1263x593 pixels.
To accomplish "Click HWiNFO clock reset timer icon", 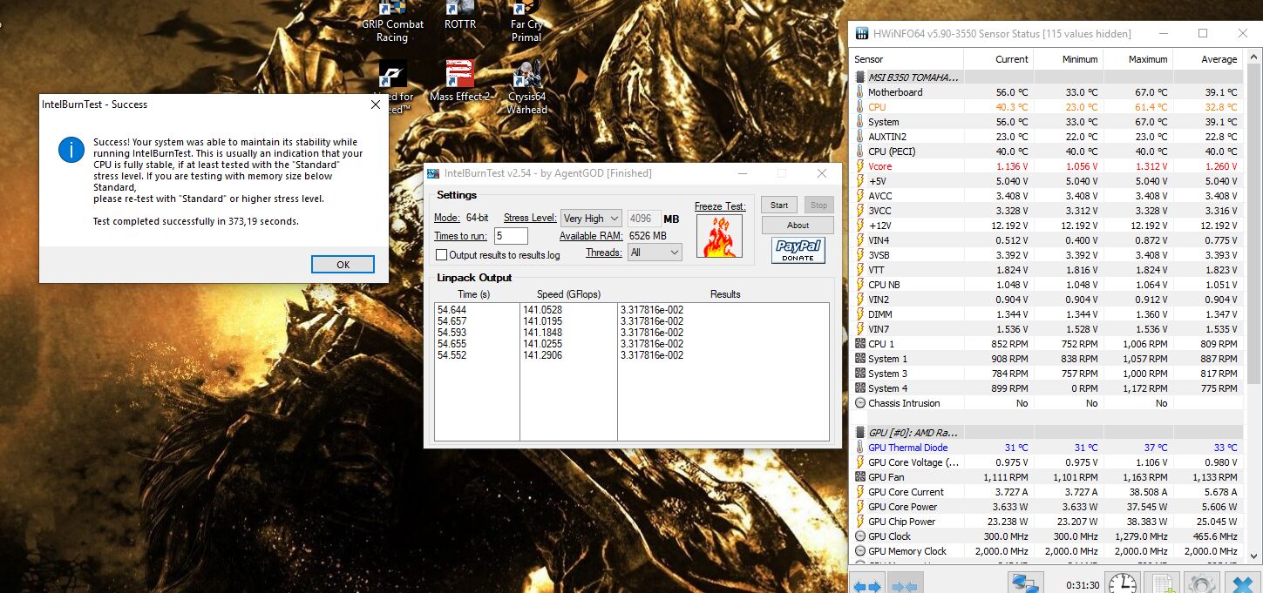I will (1122, 584).
